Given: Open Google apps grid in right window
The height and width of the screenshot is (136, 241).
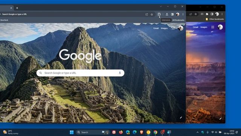Looking at the screenshot, I should tap(213, 27).
